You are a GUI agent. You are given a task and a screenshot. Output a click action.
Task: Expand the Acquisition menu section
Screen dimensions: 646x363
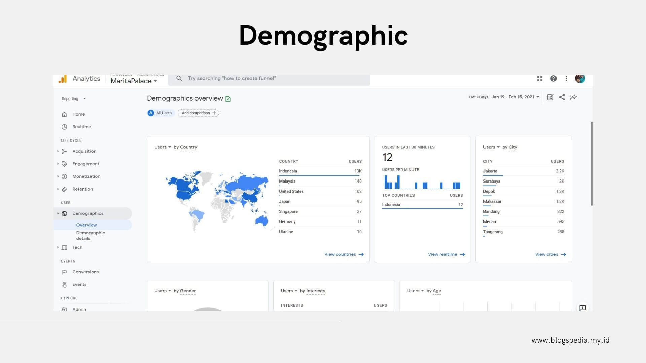click(84, 151)
